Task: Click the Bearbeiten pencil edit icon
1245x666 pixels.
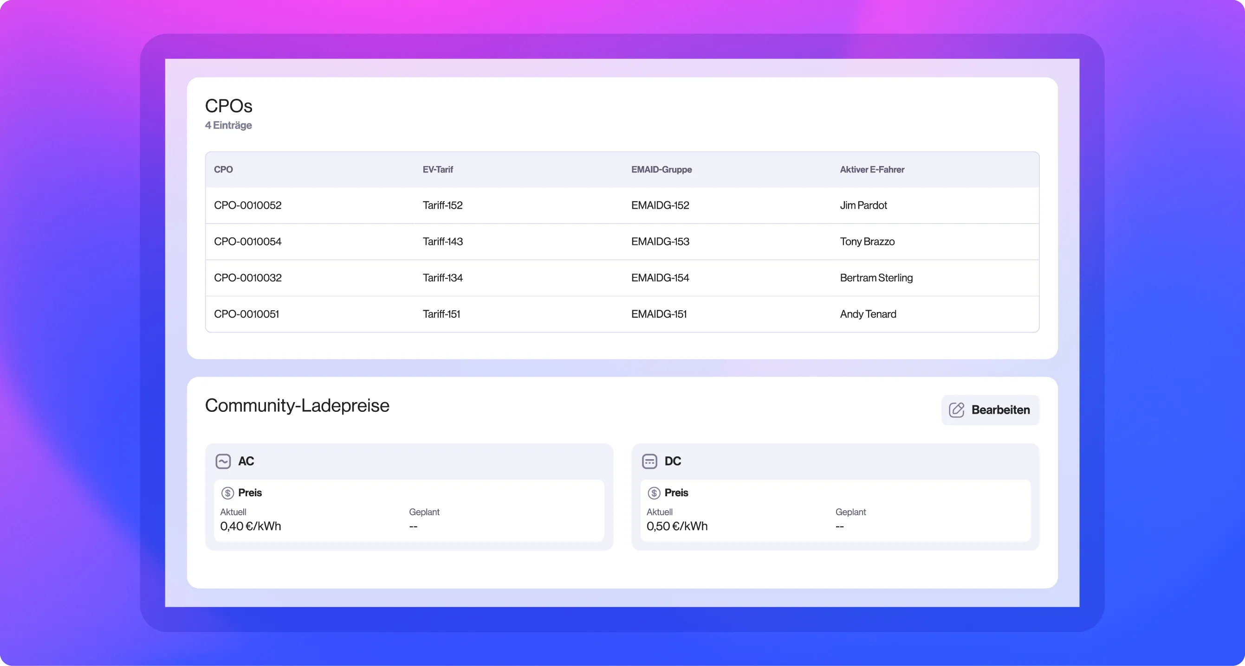Action: [x=956, y=410]
